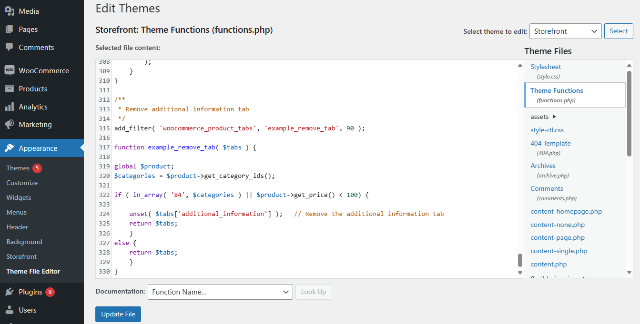This screenshot has width=640, height=324.
Task: Click the Users person icon
Action: [9, 310]
